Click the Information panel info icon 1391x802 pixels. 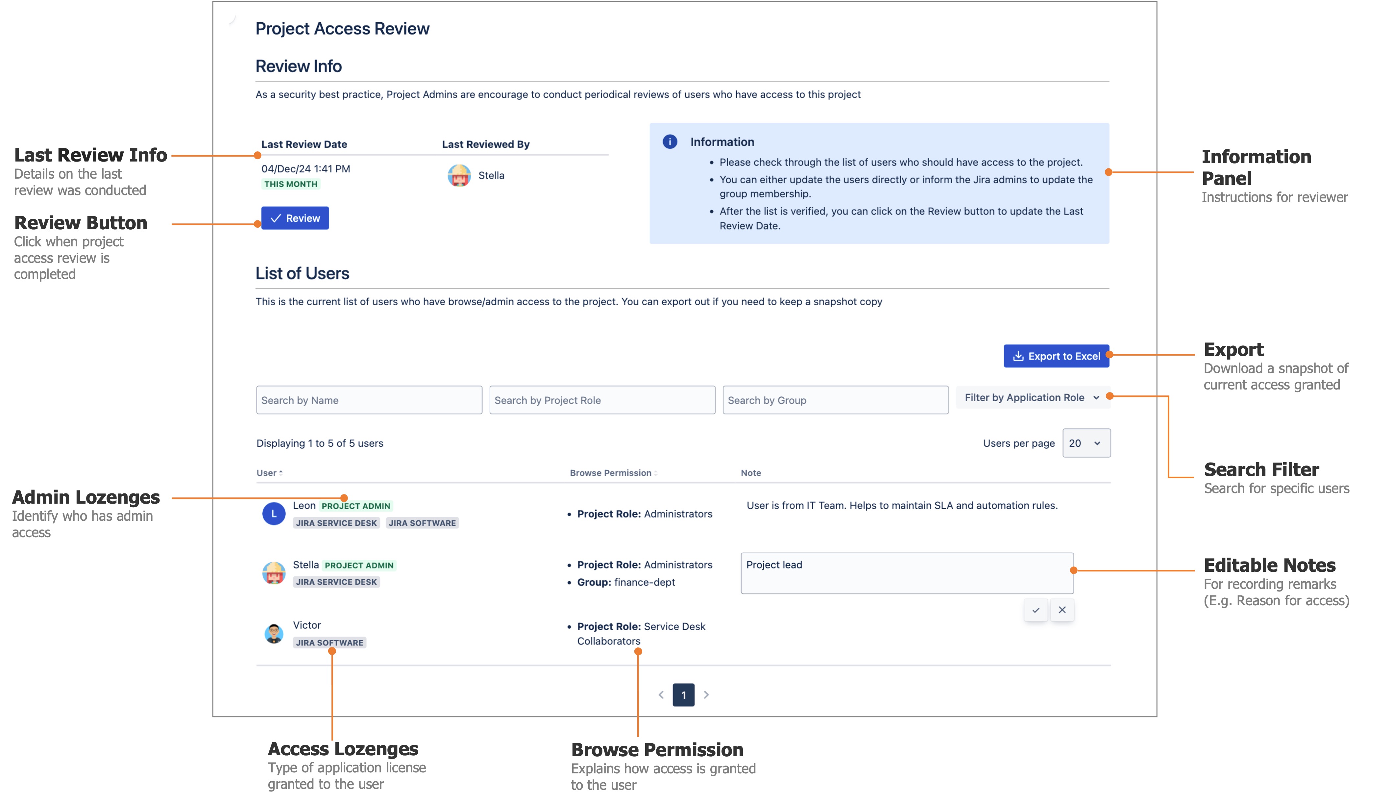click(x=669, y=141)
